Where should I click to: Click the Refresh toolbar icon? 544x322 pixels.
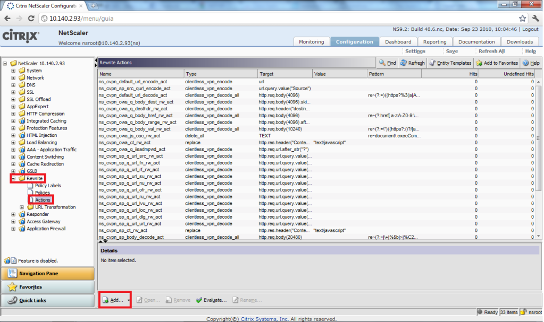tap(404, 63)
